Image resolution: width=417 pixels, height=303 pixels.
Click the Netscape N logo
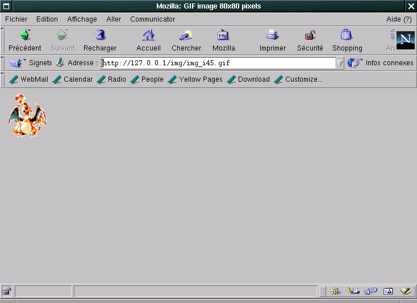pos(405,40)
